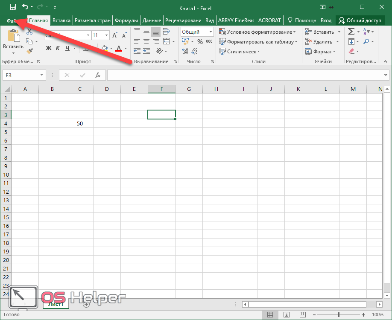Click the Percent Style button

tap(200, 42)
